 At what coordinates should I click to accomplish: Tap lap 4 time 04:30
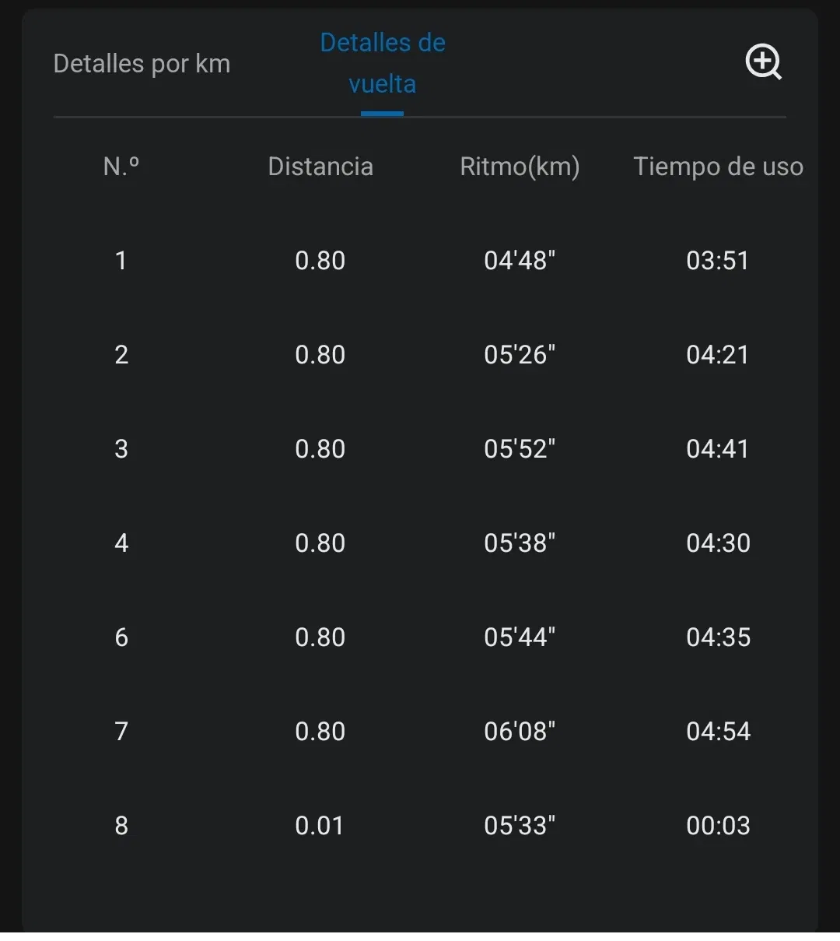click(x=718, y=543)
